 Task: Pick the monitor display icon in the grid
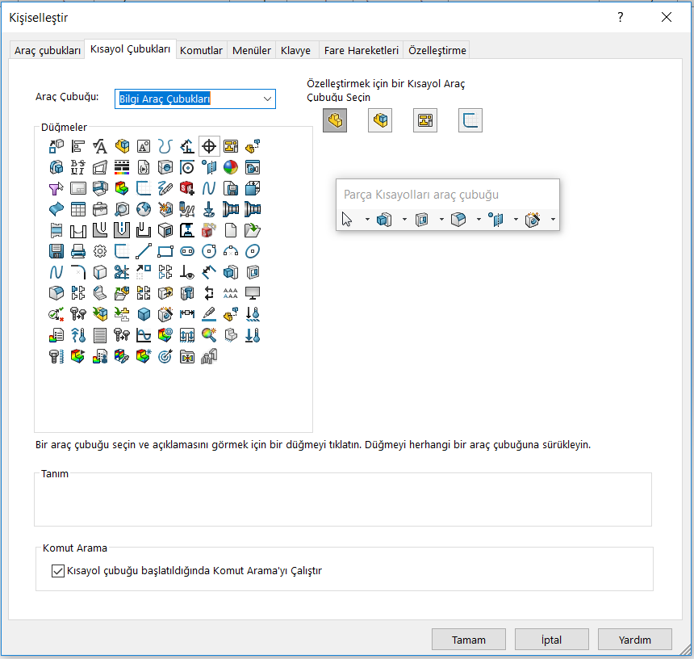tap(253, 292)
